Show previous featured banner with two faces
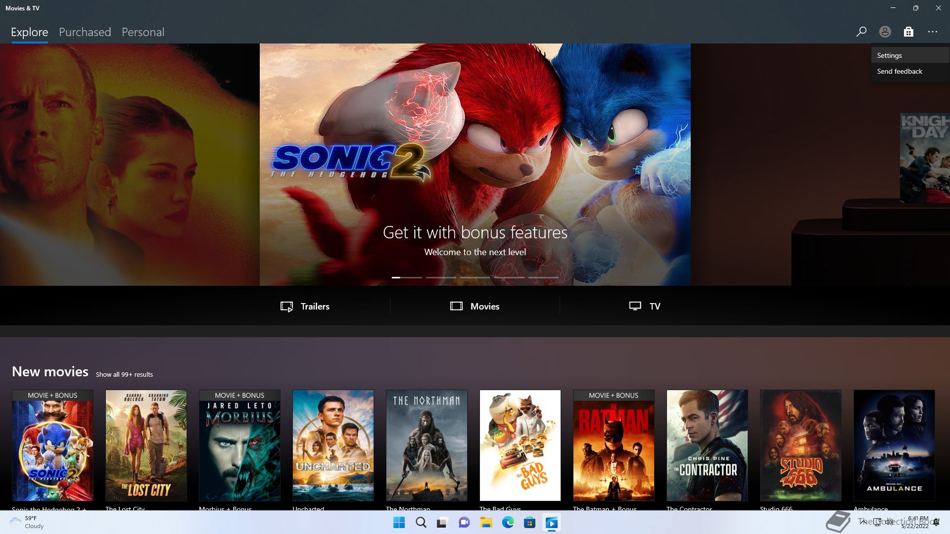 (x=130, y=165)
